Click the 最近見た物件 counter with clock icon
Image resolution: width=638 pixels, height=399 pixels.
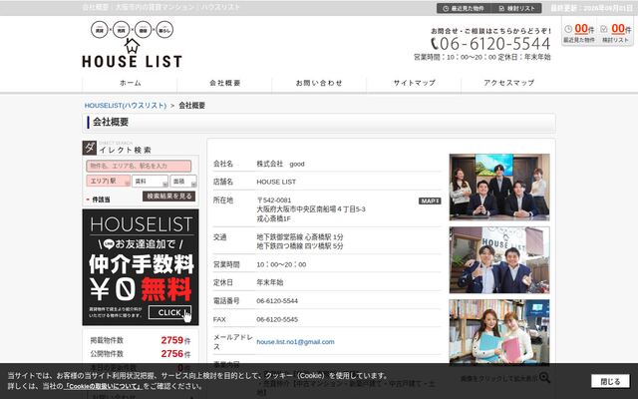point(579,32)
